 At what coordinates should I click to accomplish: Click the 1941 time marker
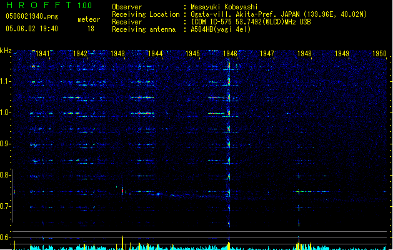pyautogui.click(x=42, y=54)
